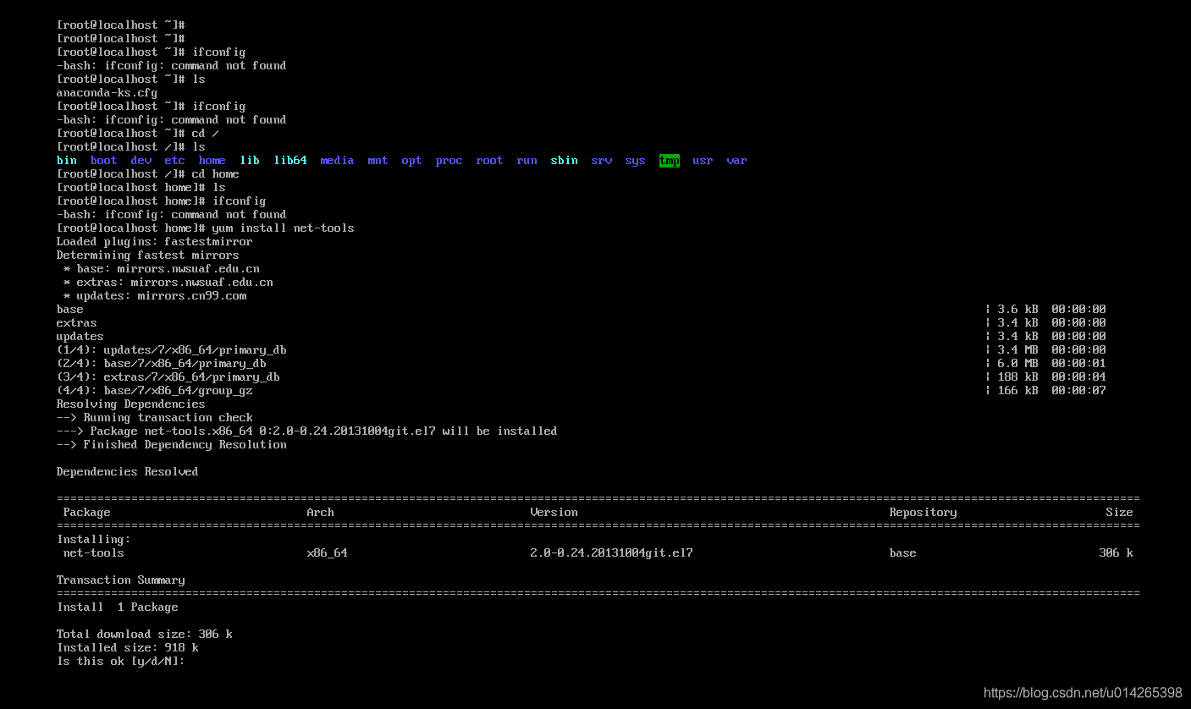Select the 'boot' directory name
This screenshot has height=709, width=1191.
[104, 161]
